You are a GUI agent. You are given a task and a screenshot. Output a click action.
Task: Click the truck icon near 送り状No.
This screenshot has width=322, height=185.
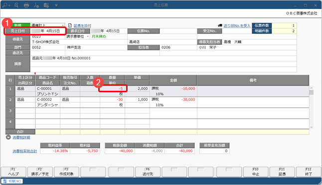220,25
